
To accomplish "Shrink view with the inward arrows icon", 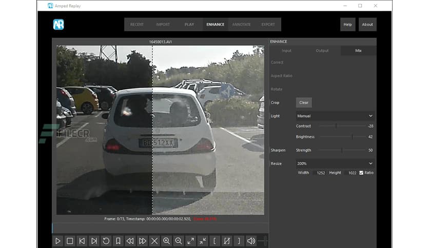I will coord(203,241).
